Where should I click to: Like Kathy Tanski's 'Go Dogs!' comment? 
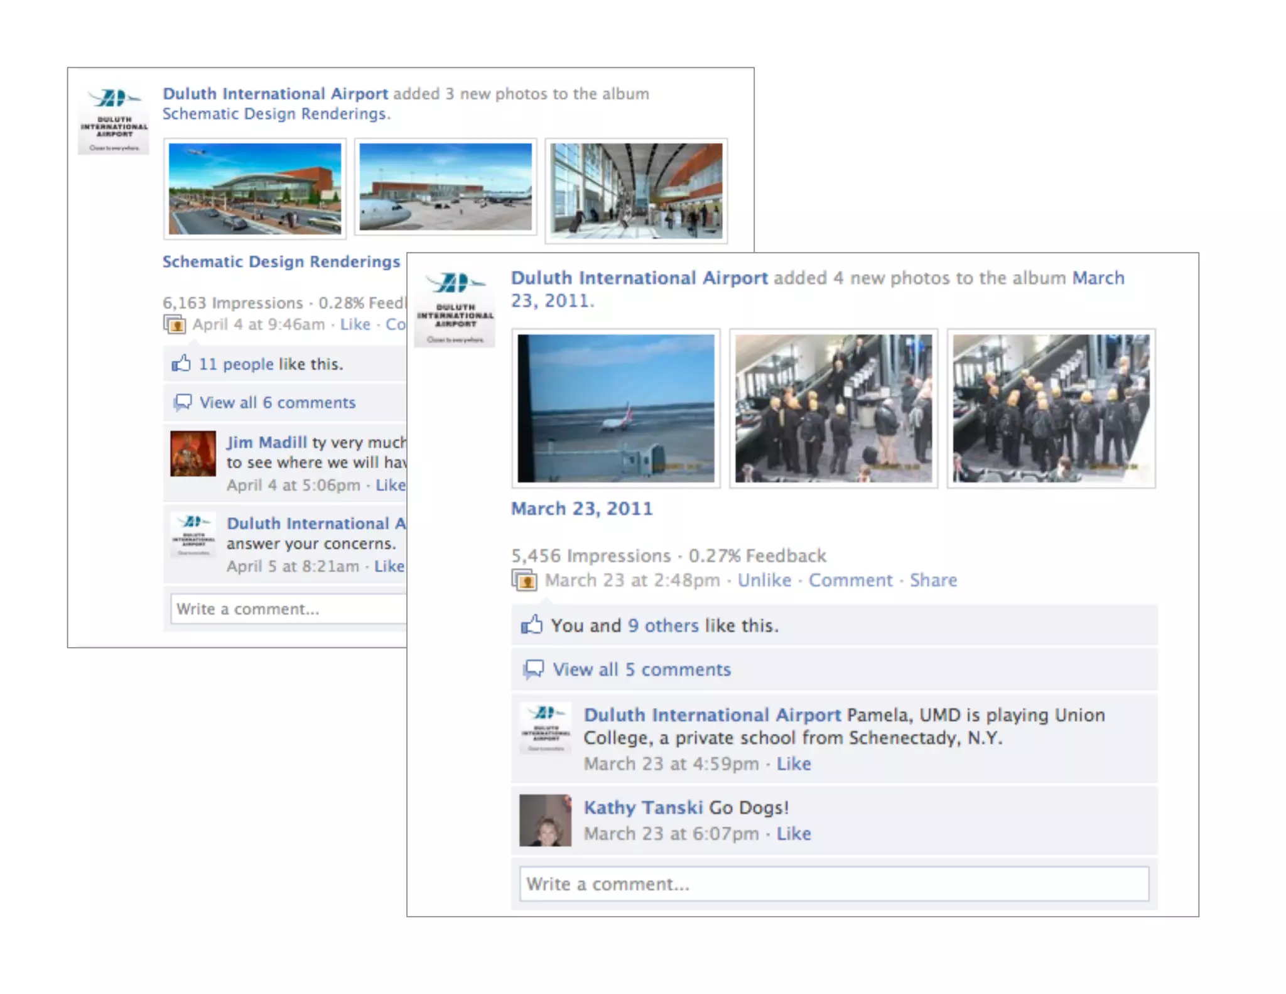click(794, 833)
